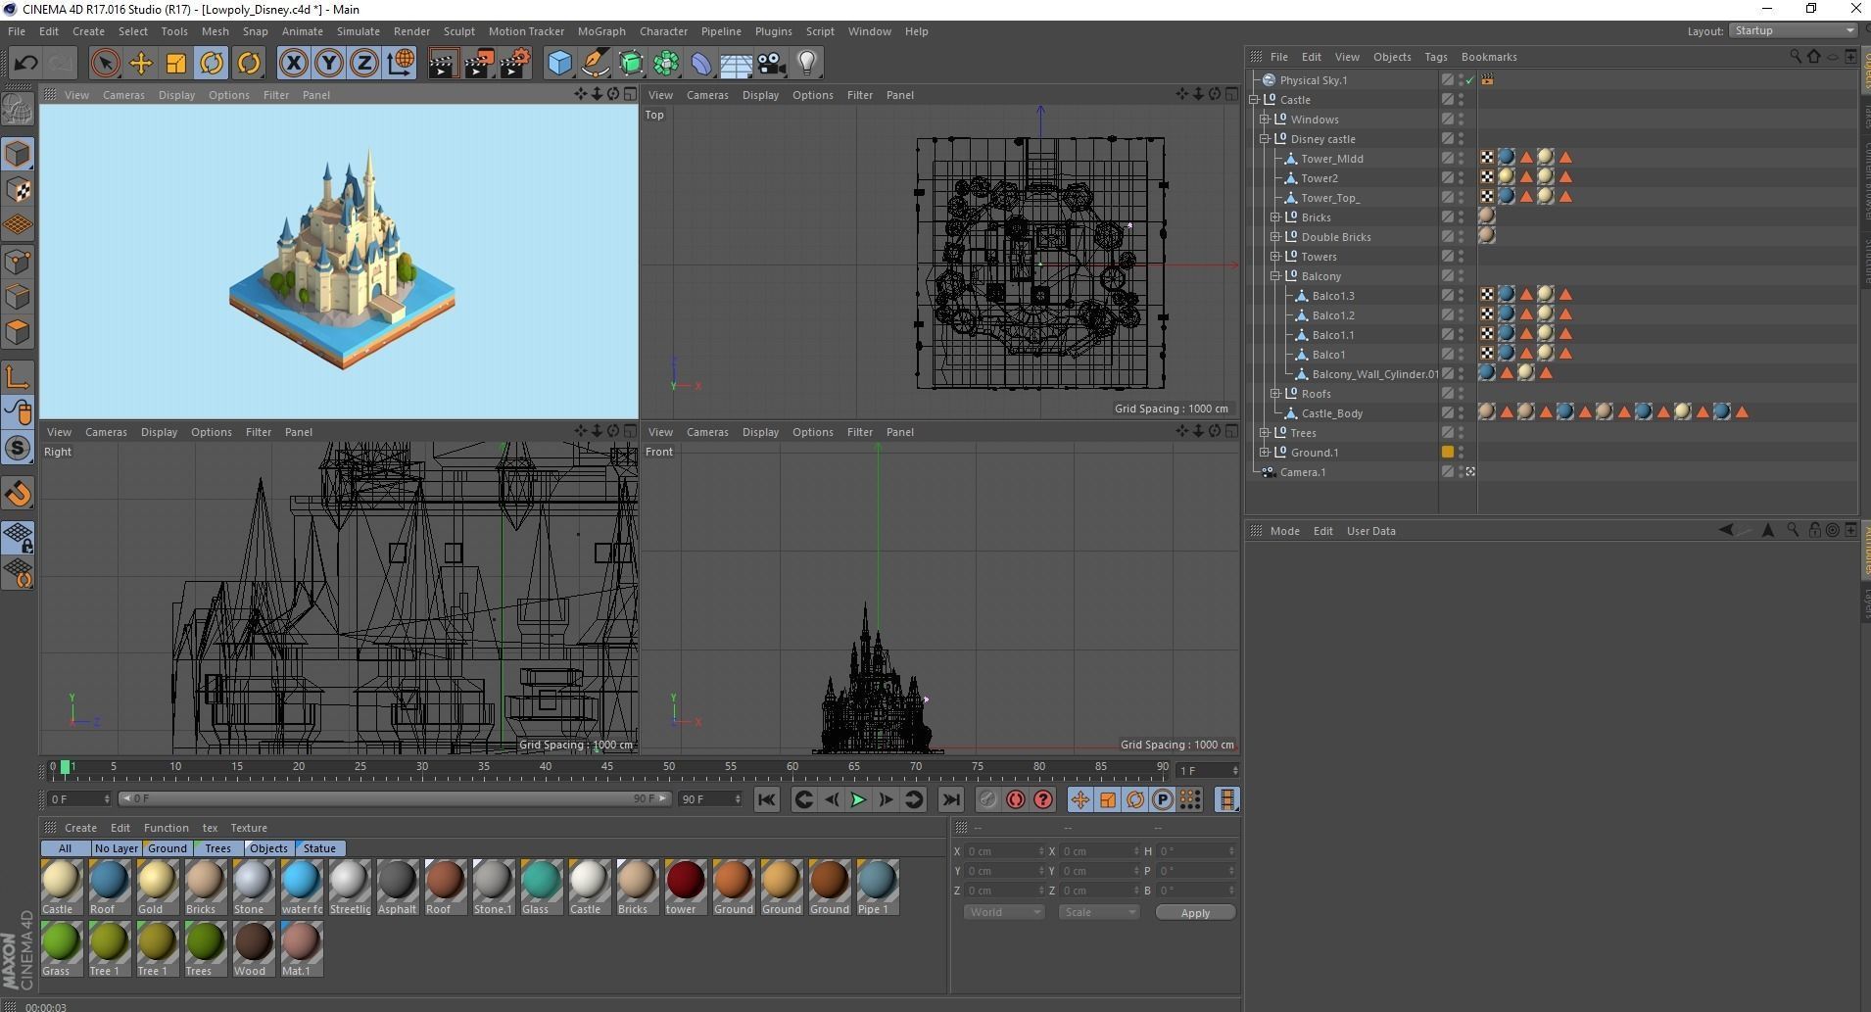Select Camera.1 in object manager
The width and height of the screenshot is (1871, 1012).
(x=1302, y=472)
